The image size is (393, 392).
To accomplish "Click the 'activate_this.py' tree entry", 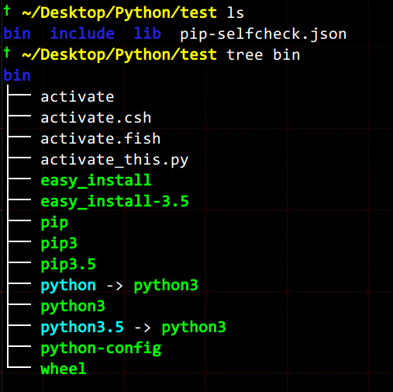I will pyautogui.click(x=115, y=161).
